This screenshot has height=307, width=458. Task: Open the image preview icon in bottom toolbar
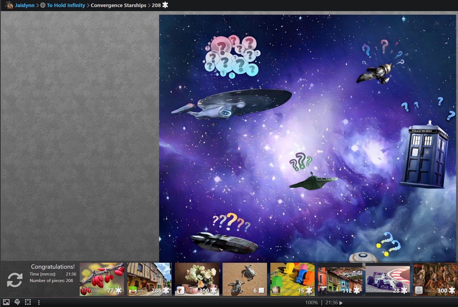[x=6, y=302]
